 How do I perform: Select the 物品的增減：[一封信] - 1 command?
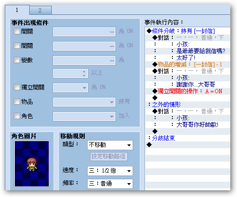(188, 65)
